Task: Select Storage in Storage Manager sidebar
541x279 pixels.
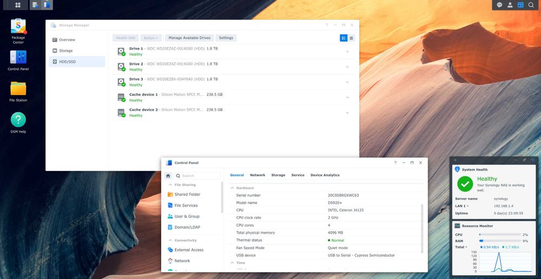Action: [x=77, y=51]
